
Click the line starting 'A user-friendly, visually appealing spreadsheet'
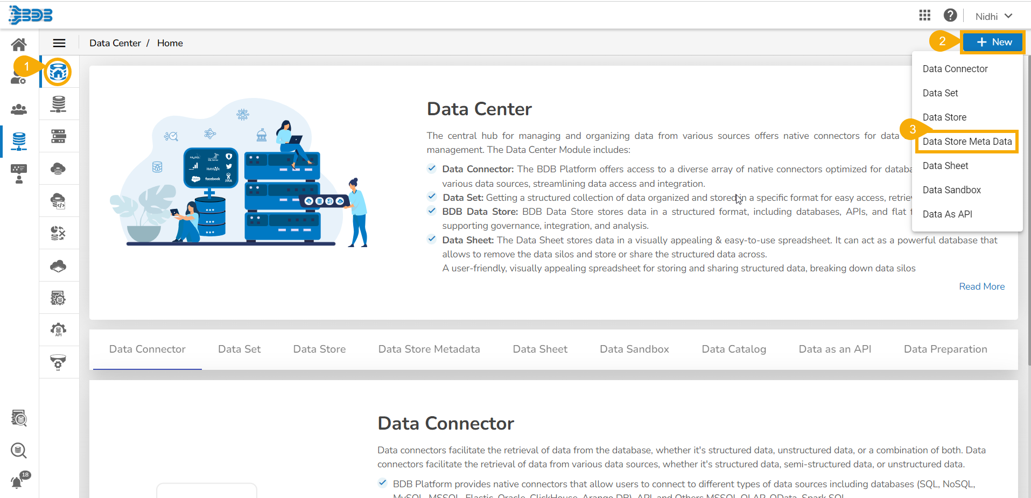pyautogui.click(x=679, y=268)
